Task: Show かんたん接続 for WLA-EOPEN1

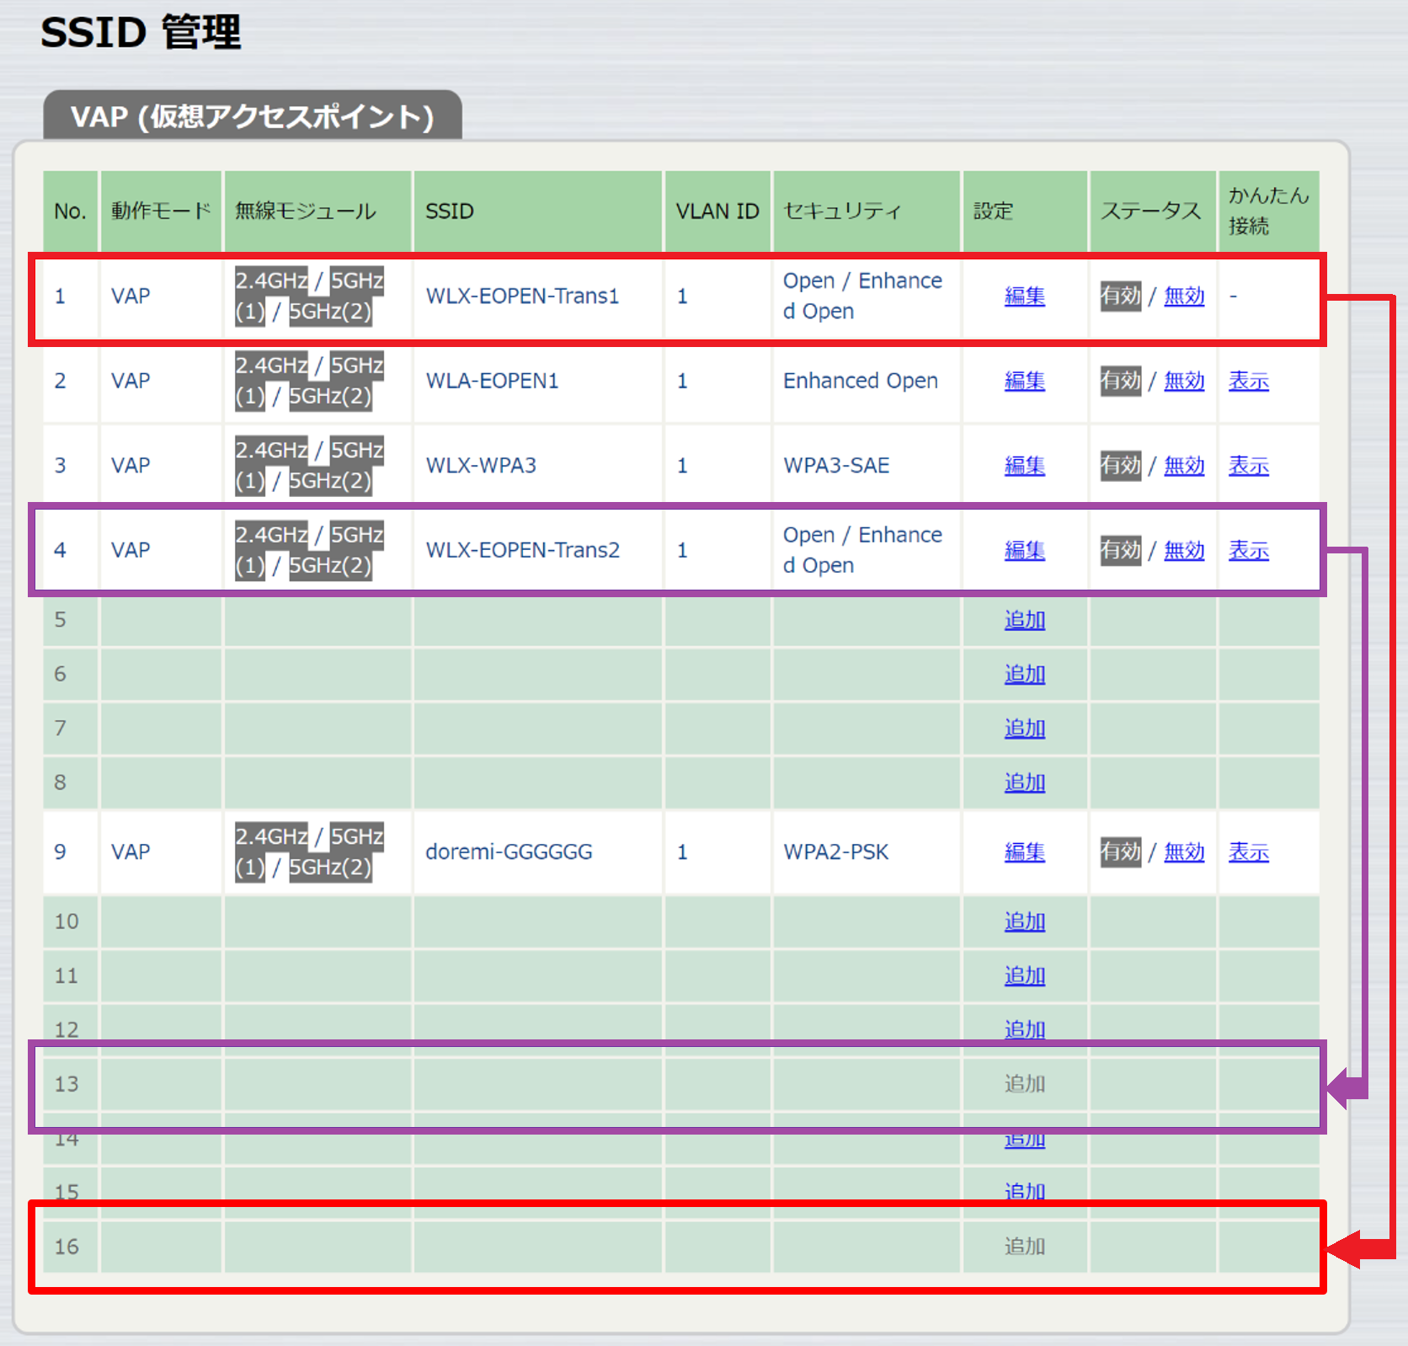Action: 1248,382
